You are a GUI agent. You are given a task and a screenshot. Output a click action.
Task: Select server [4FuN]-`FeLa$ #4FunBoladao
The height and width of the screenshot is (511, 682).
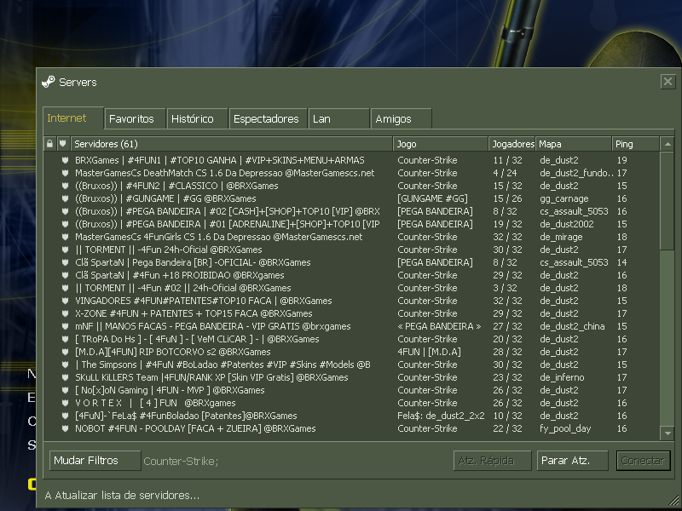coord(186,416)
